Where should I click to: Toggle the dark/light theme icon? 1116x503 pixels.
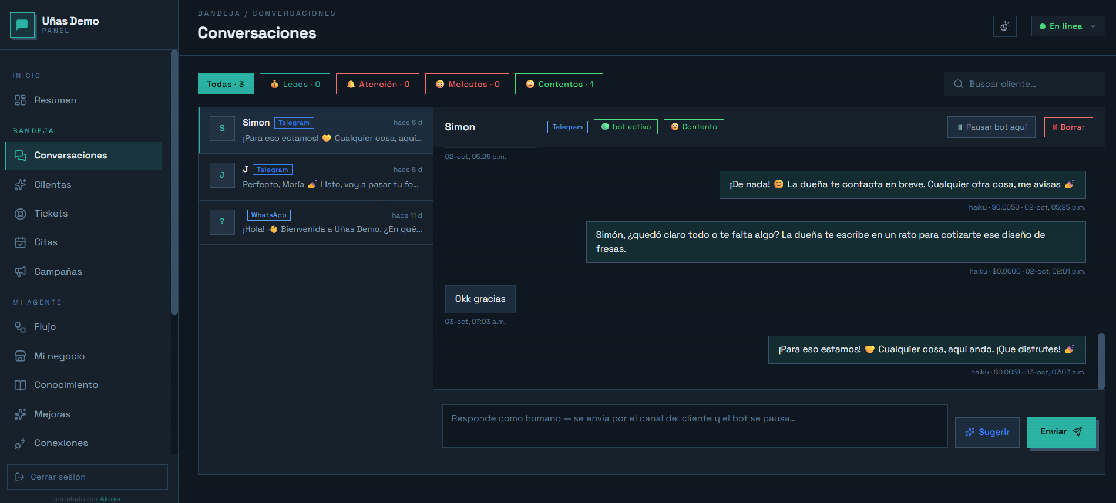coord(1005,26)
